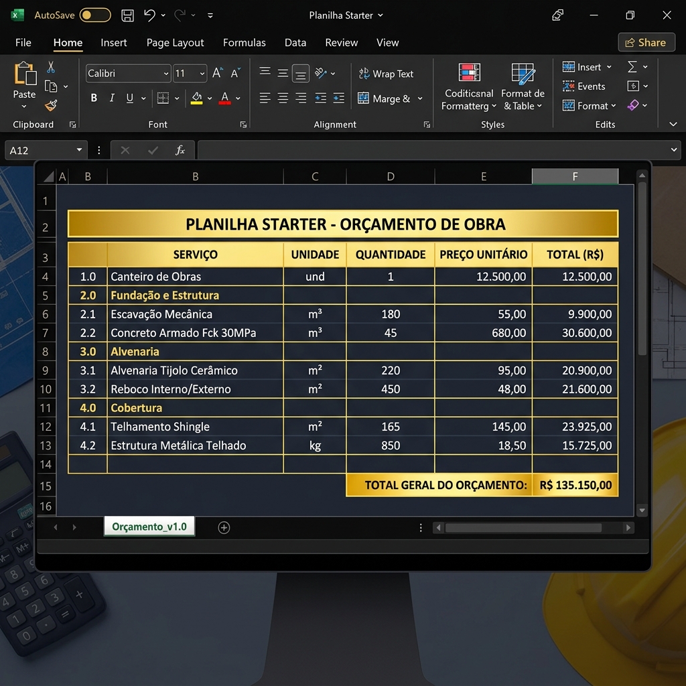686x686 pixels.
Task: Click the Orientation text angle icon
Action: pyautogui.click(x=321, y=73)
